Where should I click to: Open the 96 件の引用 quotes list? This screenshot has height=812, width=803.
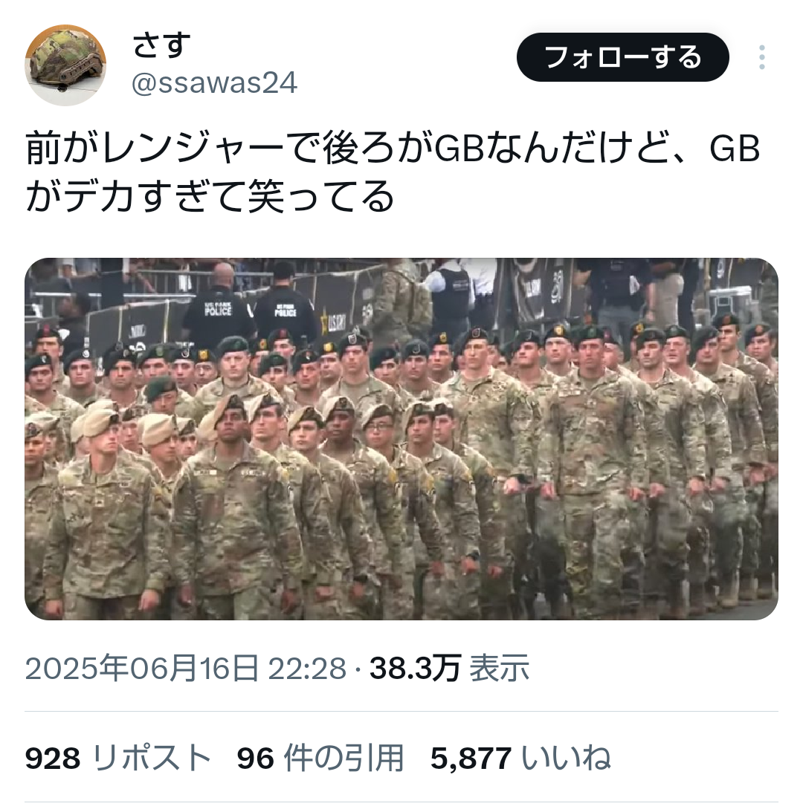click(x=320, y=759)
